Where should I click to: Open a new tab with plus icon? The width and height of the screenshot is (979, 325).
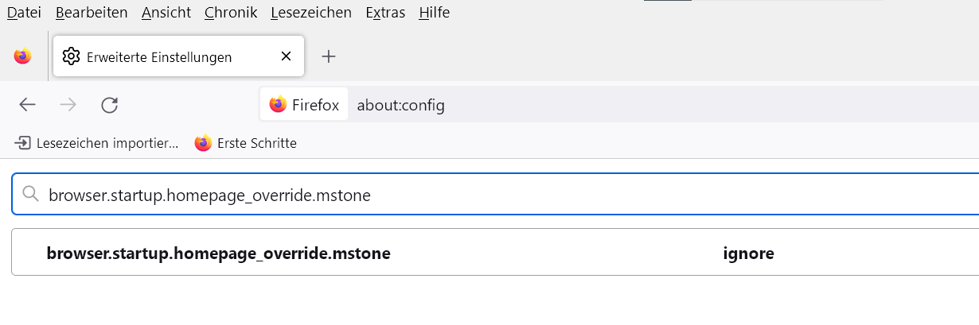click(x=329, y=56)
